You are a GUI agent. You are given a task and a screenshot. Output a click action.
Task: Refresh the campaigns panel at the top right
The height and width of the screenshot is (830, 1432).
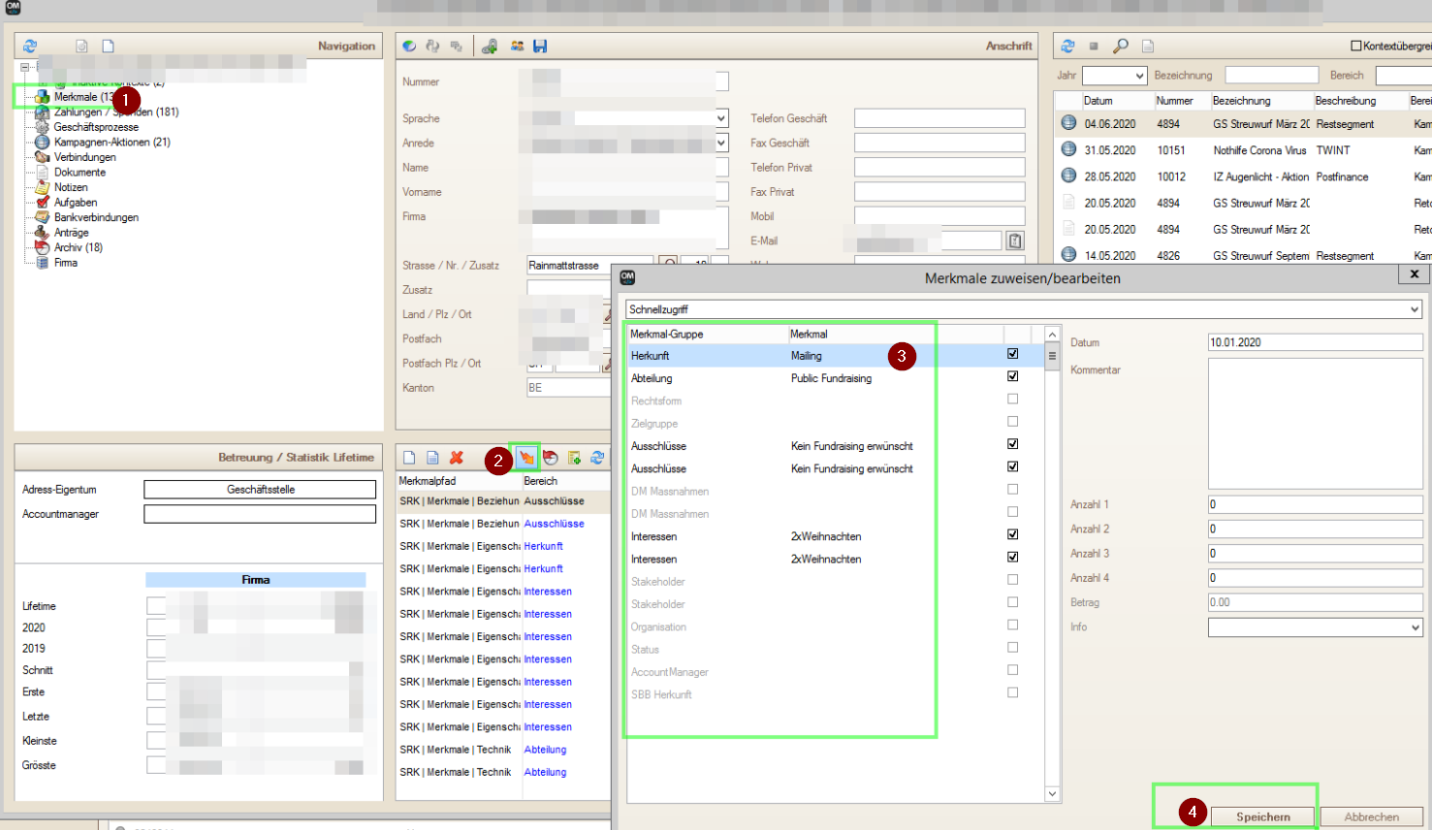[x=1067, y=46]
